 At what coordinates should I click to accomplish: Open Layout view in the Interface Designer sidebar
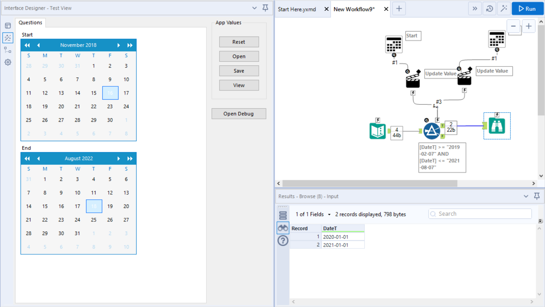(x=8, y=25)
